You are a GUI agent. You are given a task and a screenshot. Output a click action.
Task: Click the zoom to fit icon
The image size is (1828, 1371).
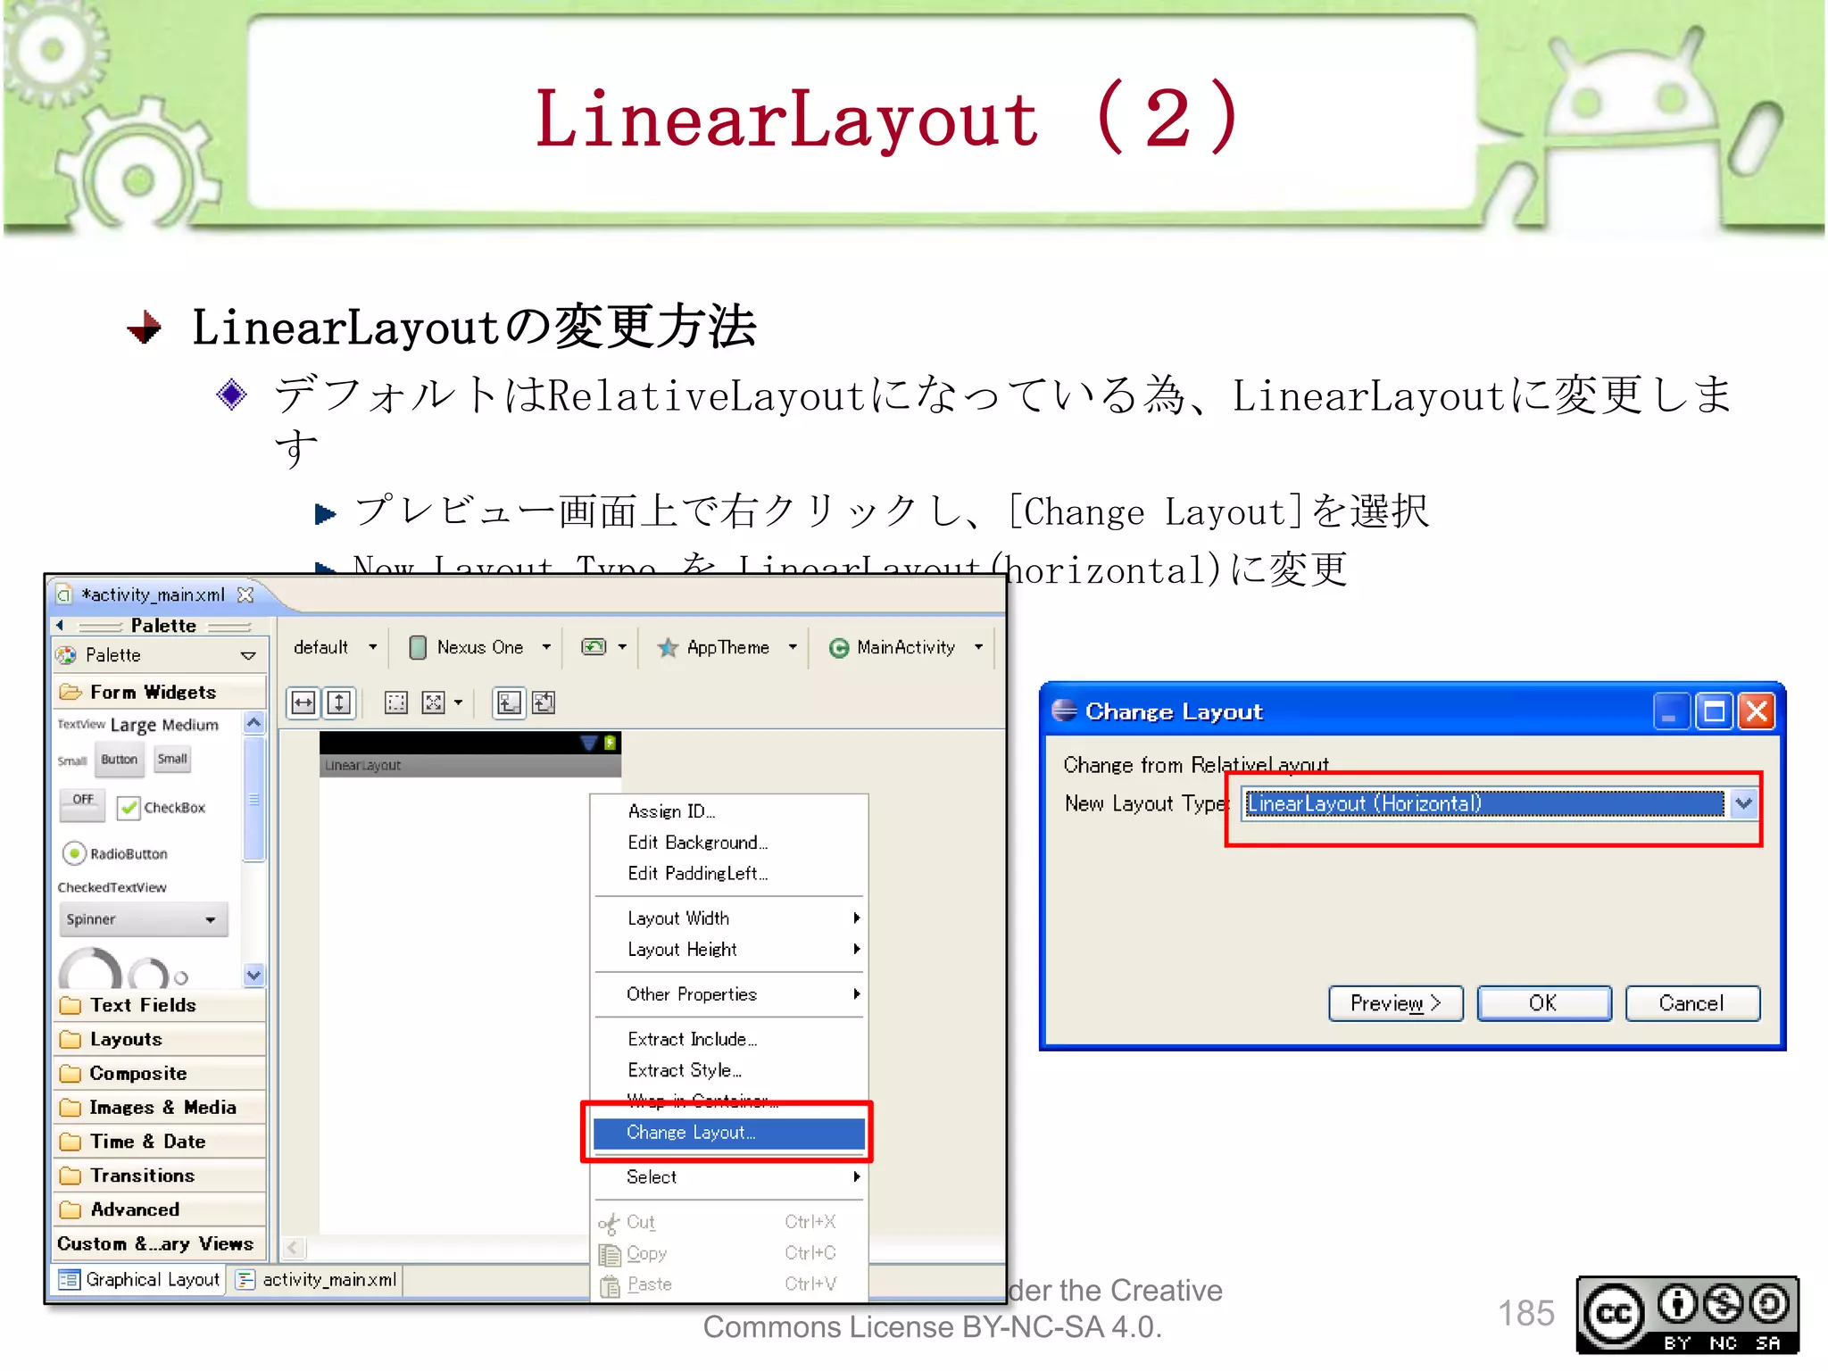coord(433,702)
